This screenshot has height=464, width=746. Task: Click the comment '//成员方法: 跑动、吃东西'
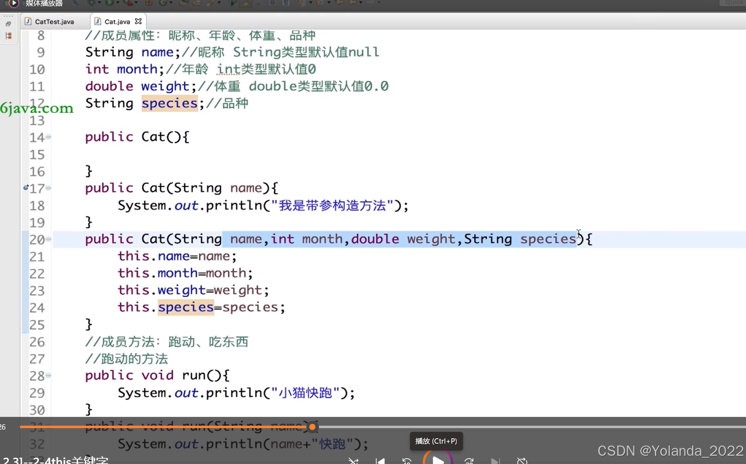coord(167,342)
